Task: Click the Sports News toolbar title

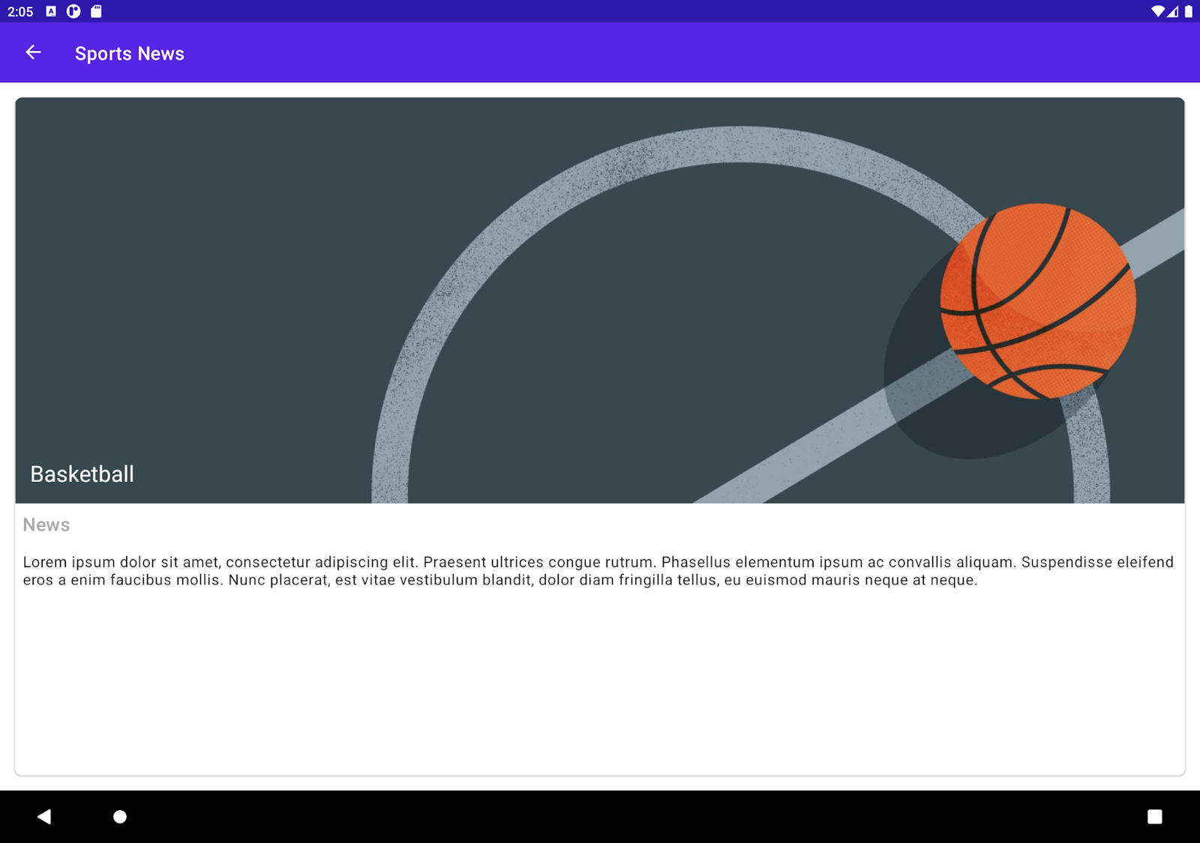Action: click(129, 54)
